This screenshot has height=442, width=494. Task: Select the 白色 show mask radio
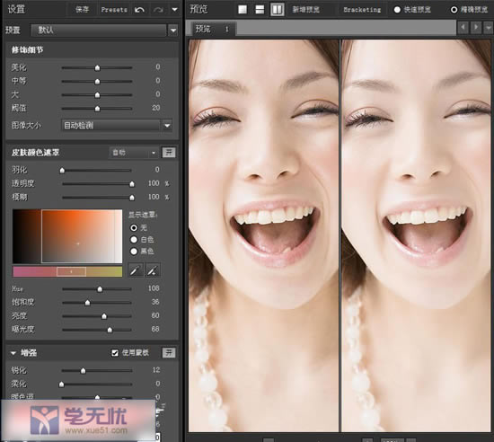134,240
